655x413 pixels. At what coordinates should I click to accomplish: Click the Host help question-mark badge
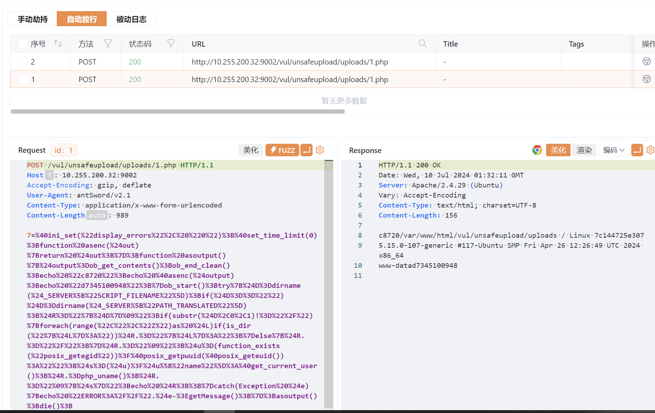[x=49, y=175]
